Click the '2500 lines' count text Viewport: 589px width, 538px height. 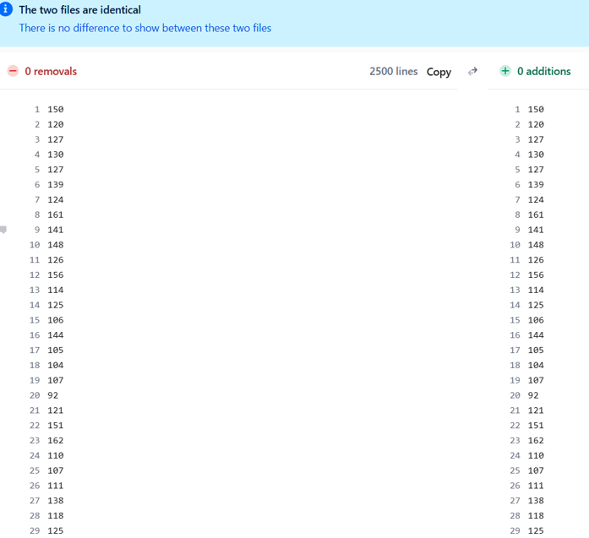(393, 72)
